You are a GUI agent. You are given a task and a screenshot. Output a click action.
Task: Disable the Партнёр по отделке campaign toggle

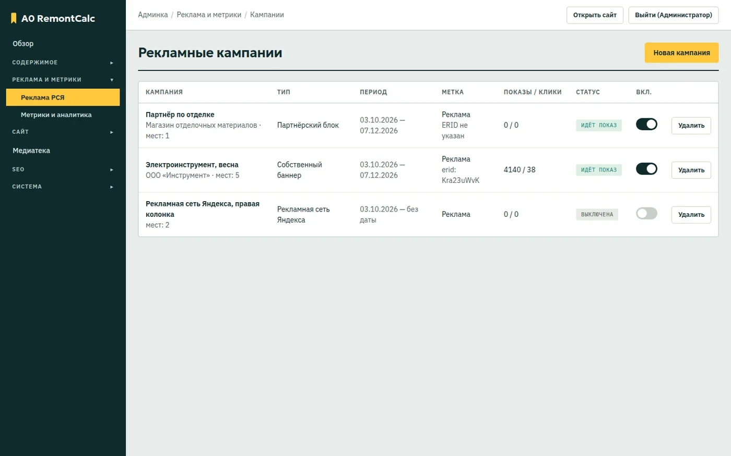click(646, 124)
